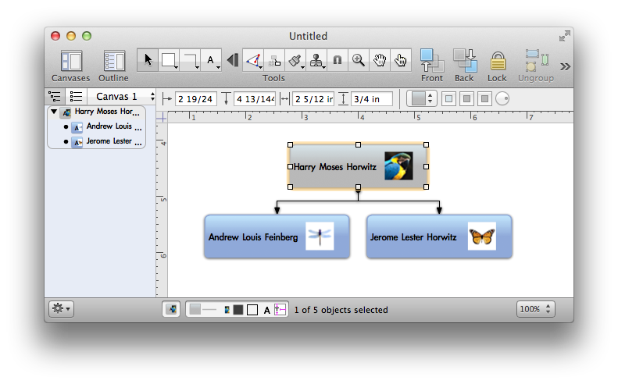Select the arrow Selection tool
The width and height of the screenshot is (618, 384).
click(x=147, y=60)
